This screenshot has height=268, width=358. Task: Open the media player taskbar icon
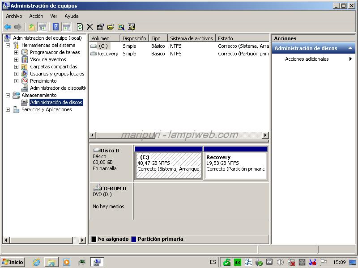coord(67,262)
